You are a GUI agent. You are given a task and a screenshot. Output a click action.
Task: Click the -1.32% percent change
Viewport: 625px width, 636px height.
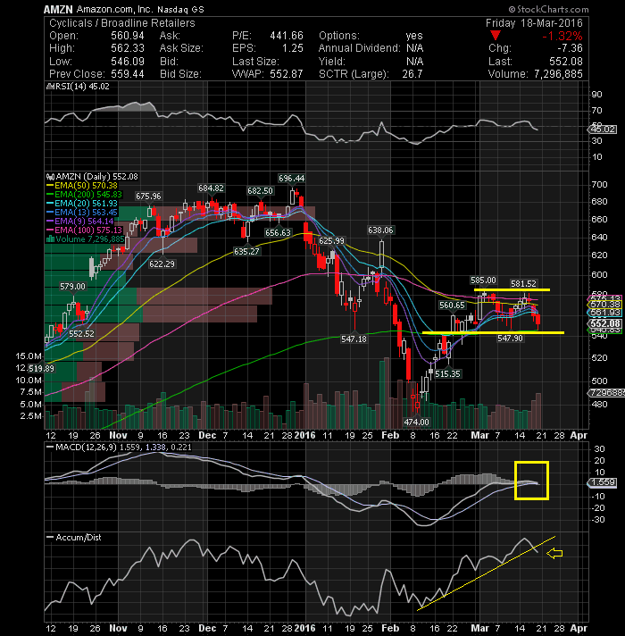(562, 36)
